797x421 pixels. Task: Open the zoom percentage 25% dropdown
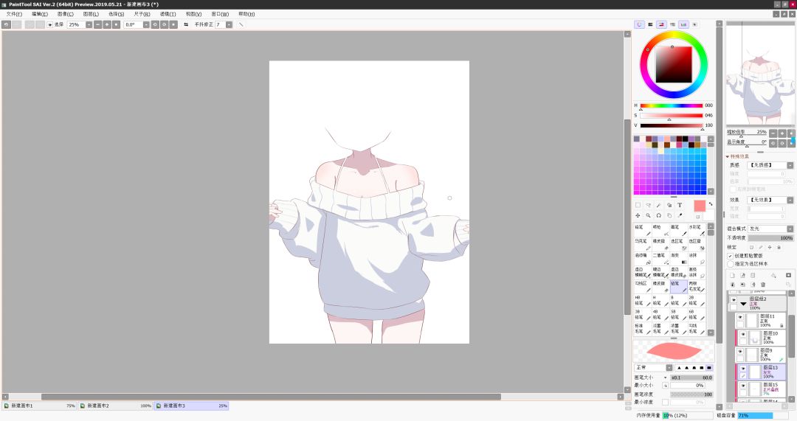[89, 24]
